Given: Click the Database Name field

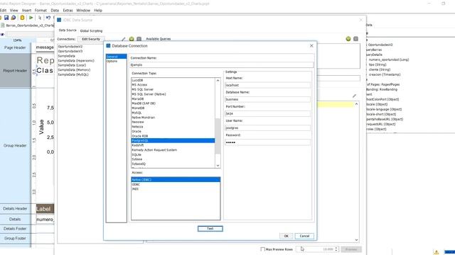Looking at the screenshot, I should pyautogui.click(x=267, y=99).
